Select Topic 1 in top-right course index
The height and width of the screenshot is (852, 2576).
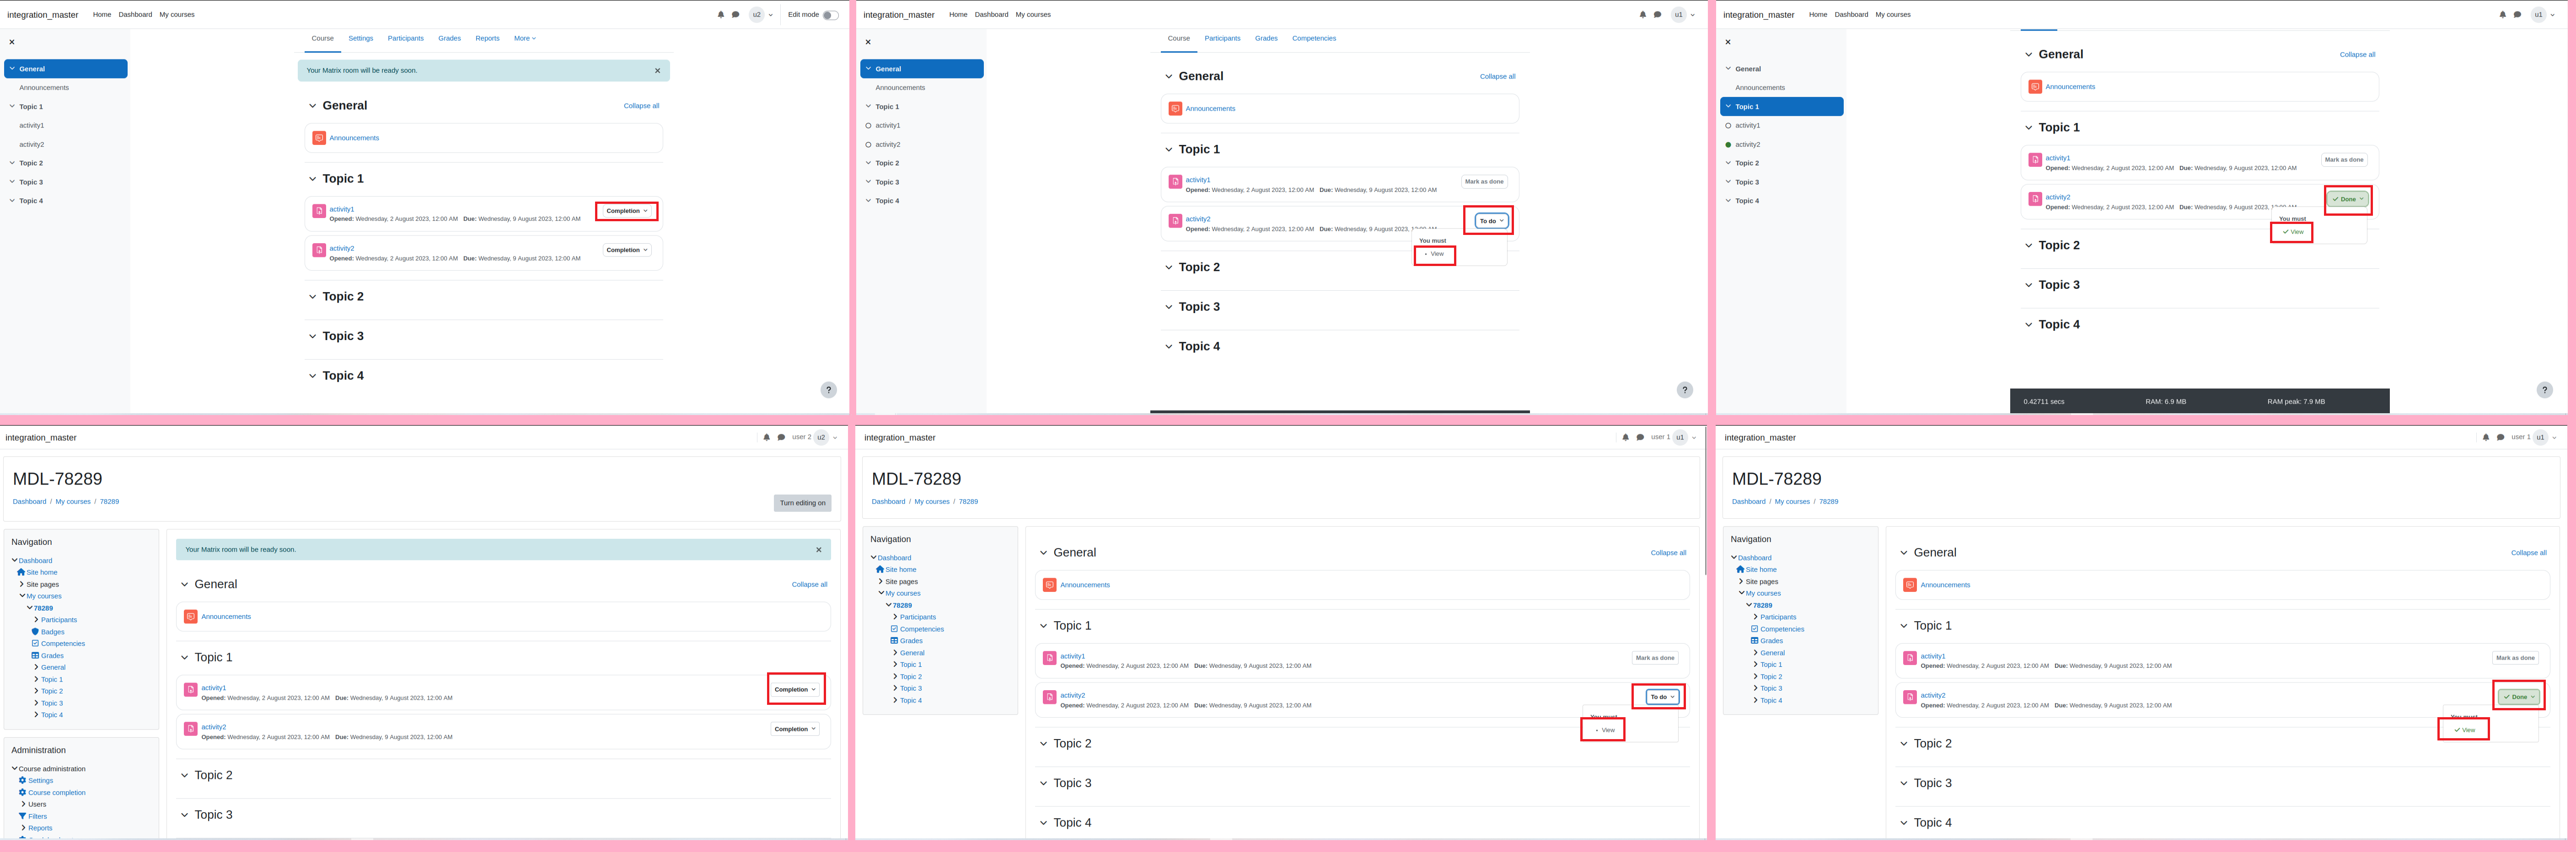[1781, 107]
